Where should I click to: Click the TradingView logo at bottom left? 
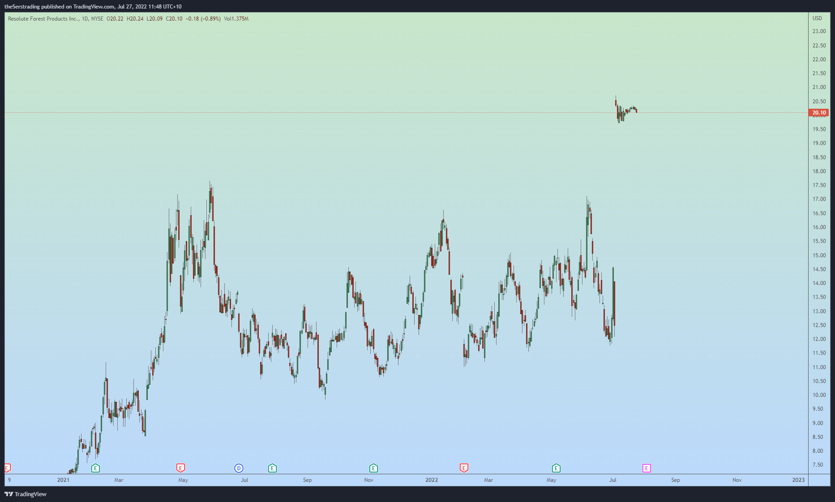(x=26, y=494)
